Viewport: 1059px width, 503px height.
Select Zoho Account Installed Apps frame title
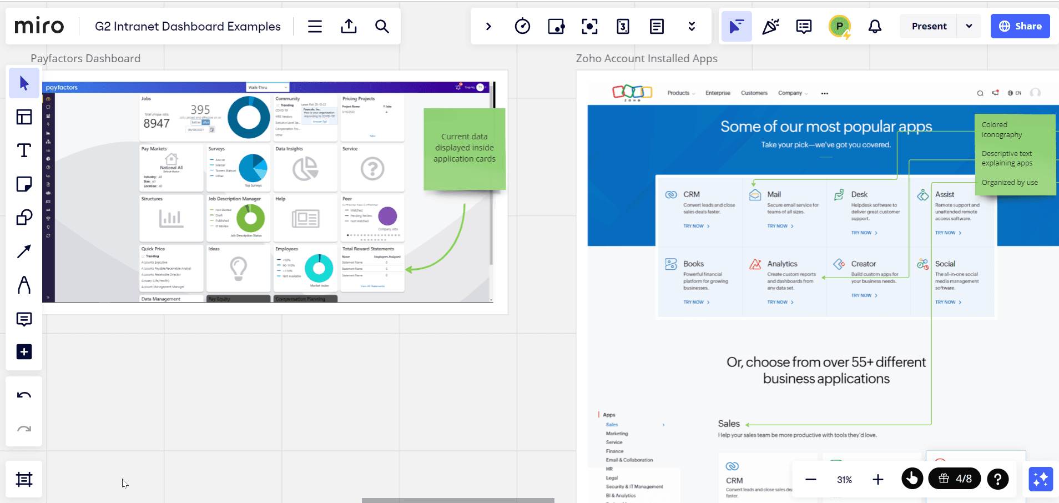tap(647, 58)
